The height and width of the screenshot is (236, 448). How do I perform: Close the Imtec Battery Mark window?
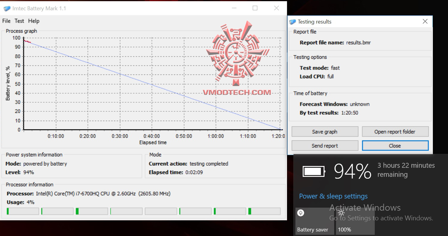click(276, 8)
